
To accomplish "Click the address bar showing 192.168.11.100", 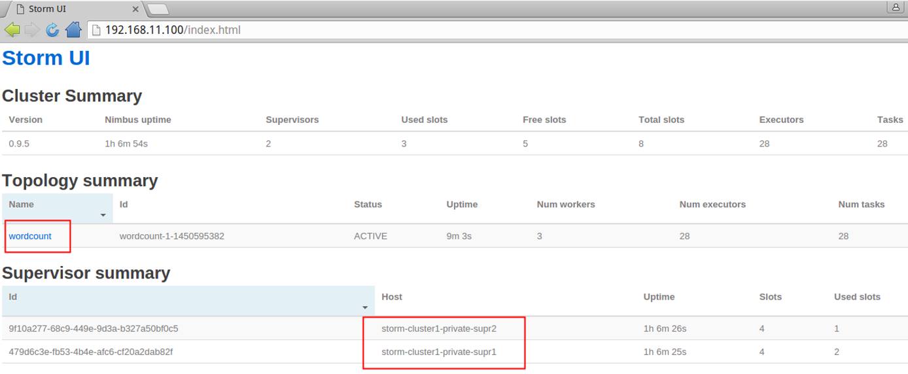I will 458,30.
